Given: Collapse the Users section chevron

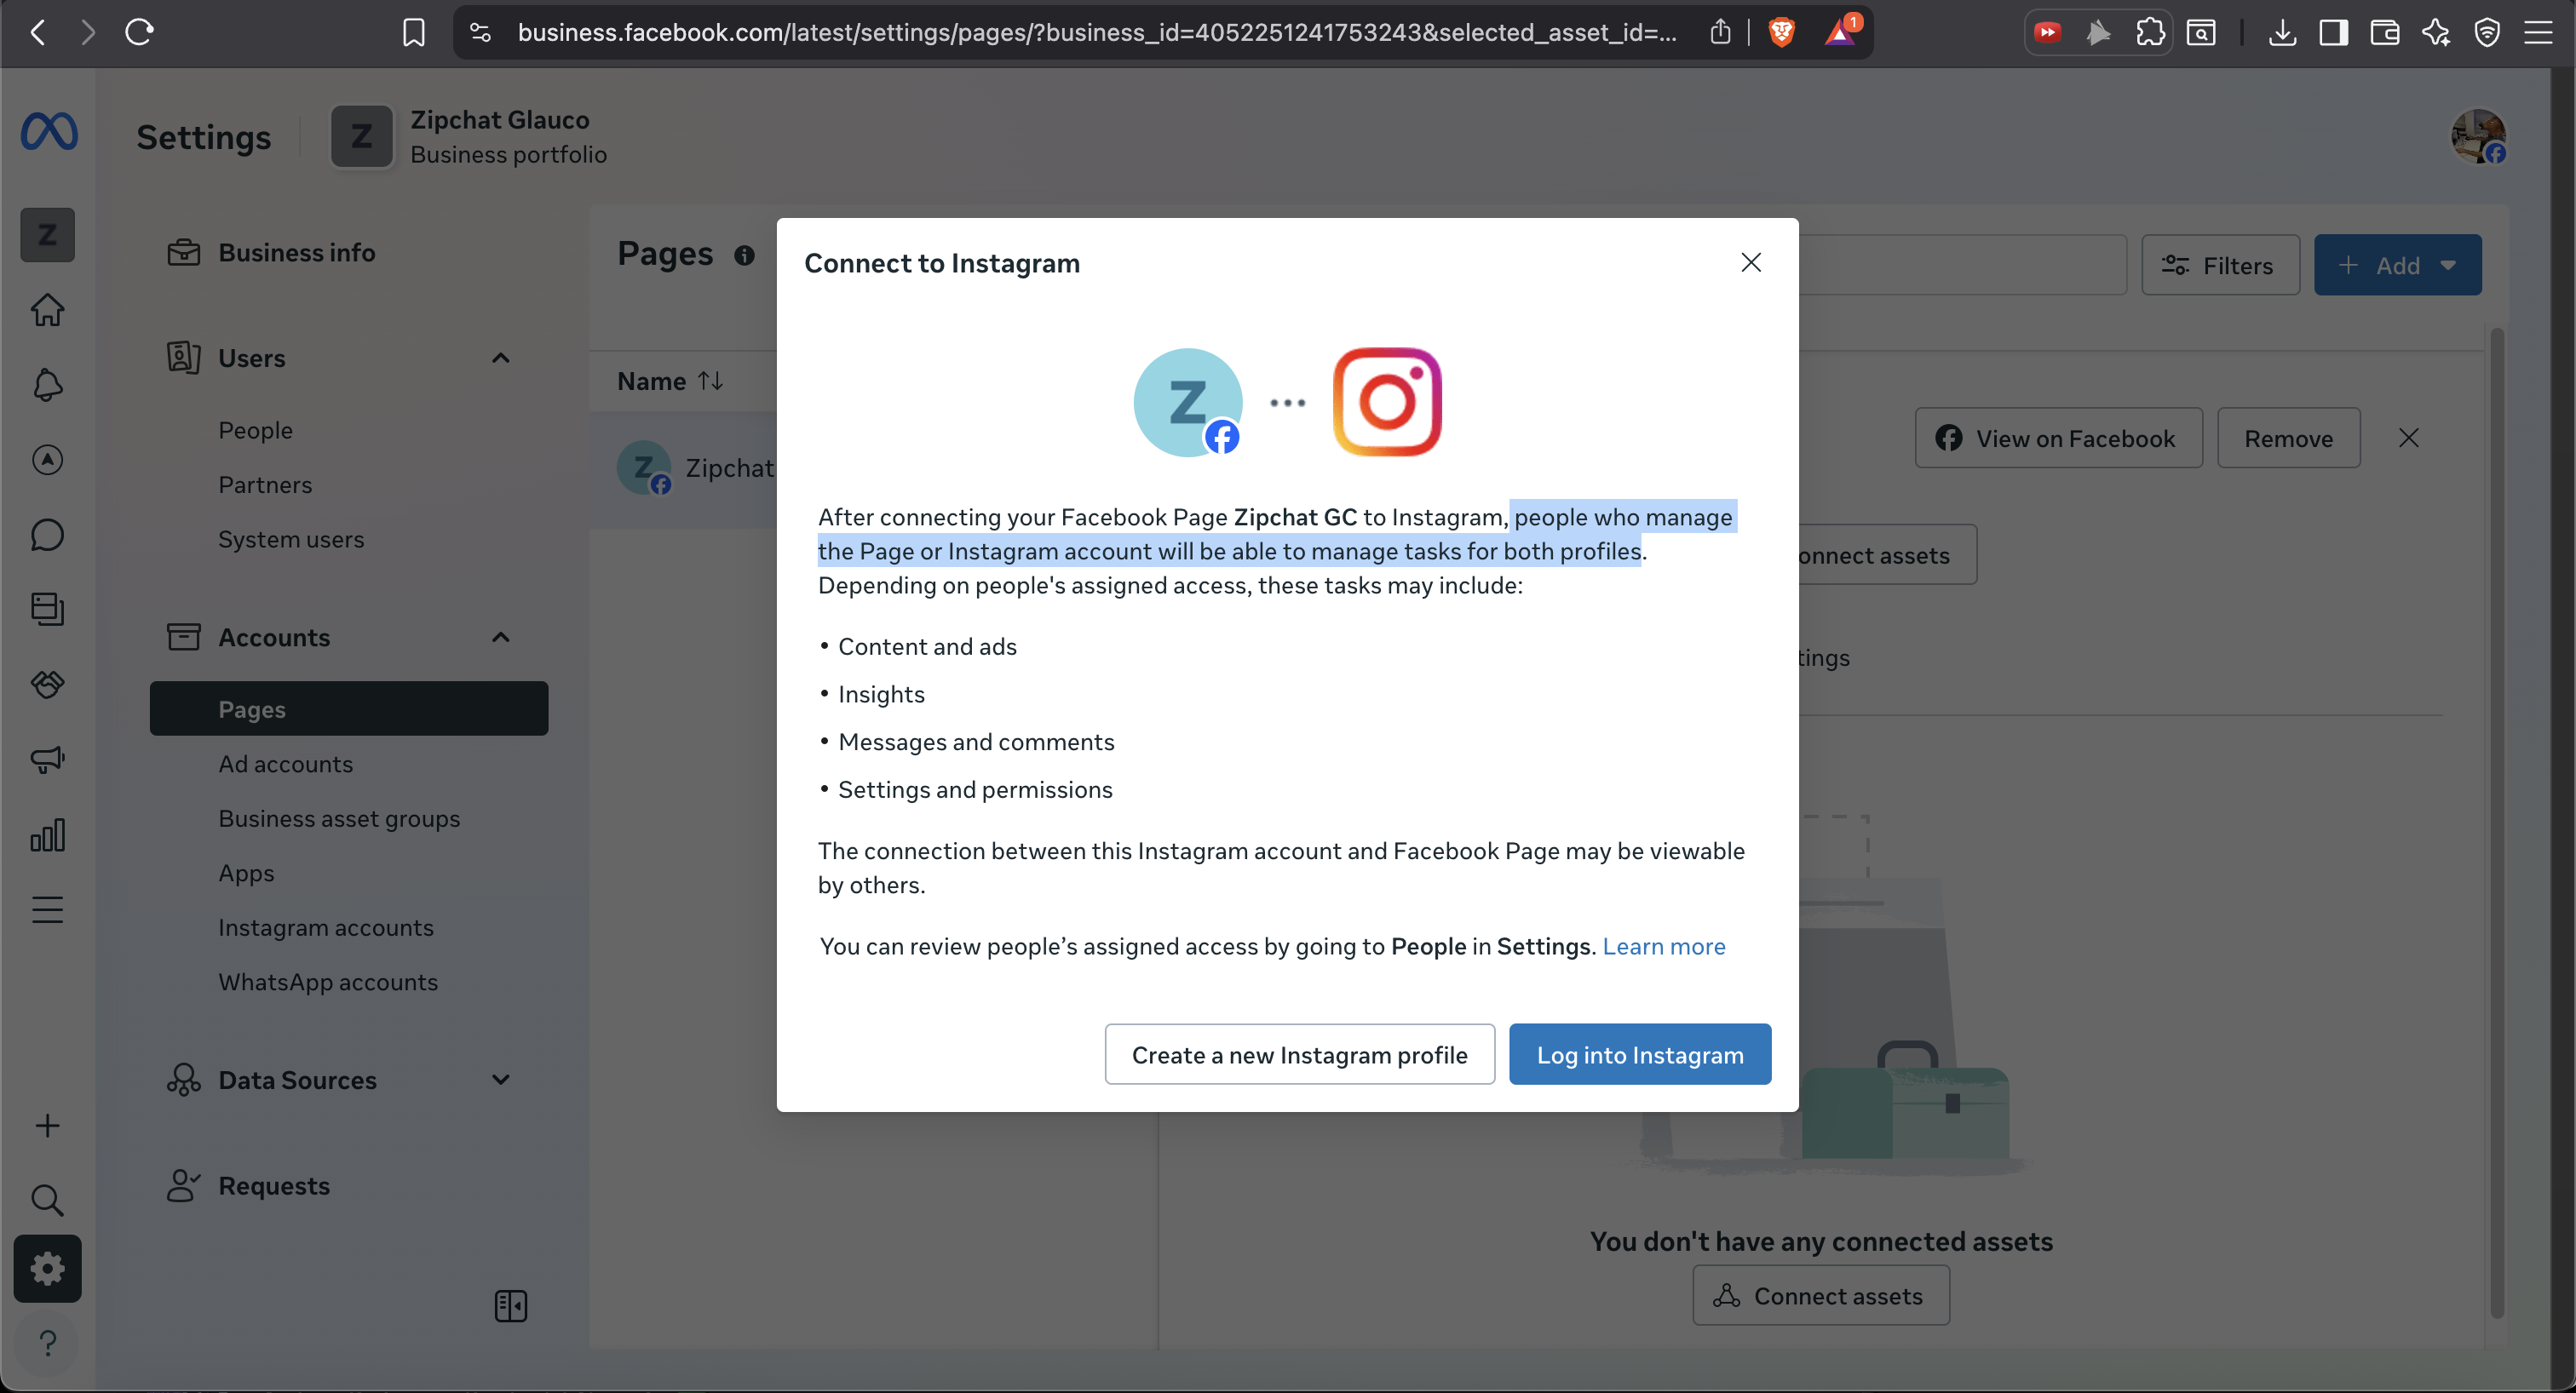Looking at the screenshot, I should pyautogui.click(x=501, y=358).
